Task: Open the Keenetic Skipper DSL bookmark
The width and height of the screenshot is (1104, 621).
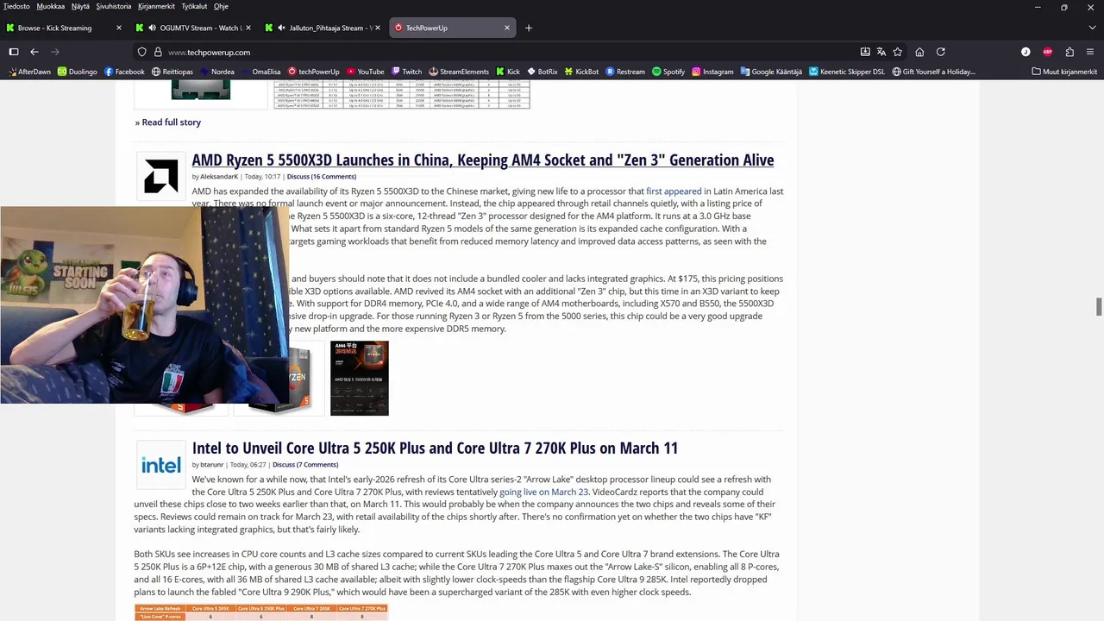Action: click(847, 72)
